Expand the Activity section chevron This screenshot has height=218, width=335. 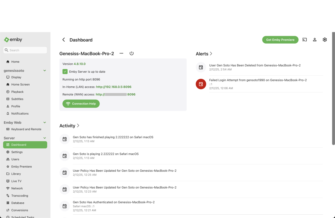pos(78,126)
